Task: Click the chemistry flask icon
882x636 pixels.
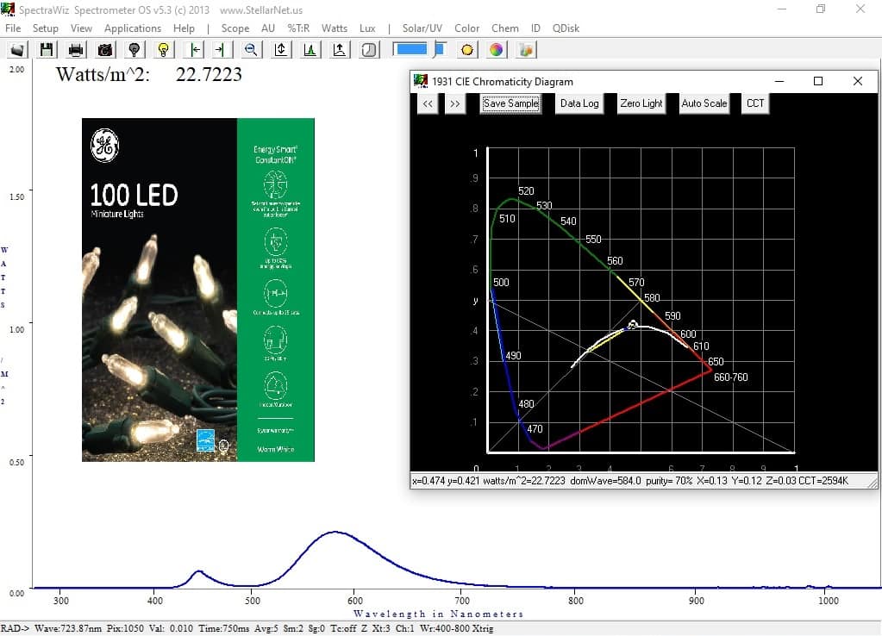Action: [x=526, y=49]
